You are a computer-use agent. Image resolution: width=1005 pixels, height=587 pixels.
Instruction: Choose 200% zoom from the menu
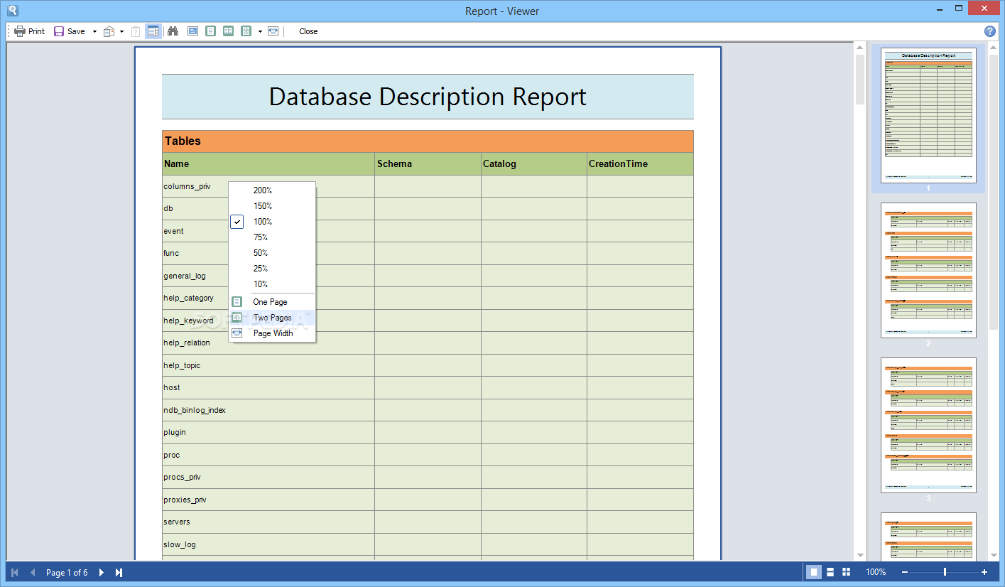click(272, 190)
